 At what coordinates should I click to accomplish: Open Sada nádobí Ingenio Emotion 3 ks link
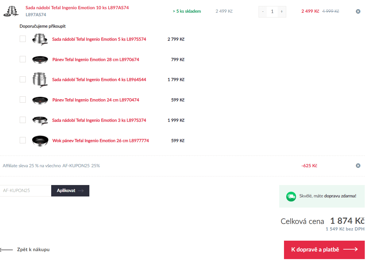pyautogui.click(x=99, y=120)
